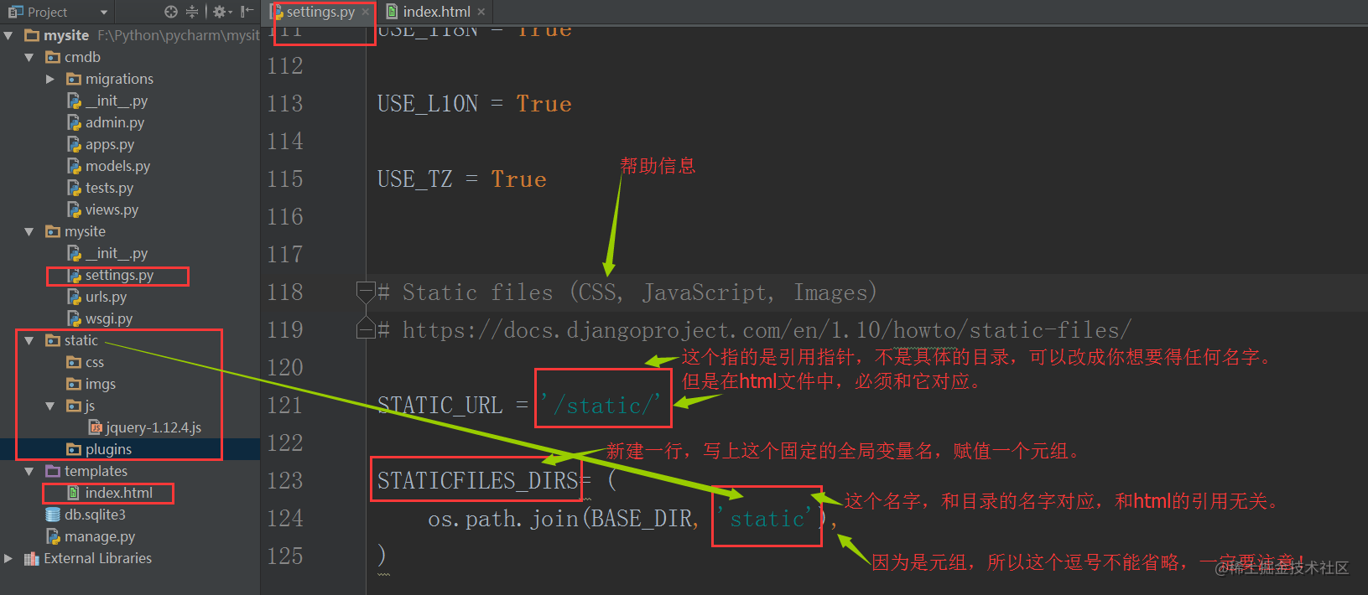1368x595 pixels.
Task: Place cursor on USE_TZ line
Action: [x=462, y=179]
